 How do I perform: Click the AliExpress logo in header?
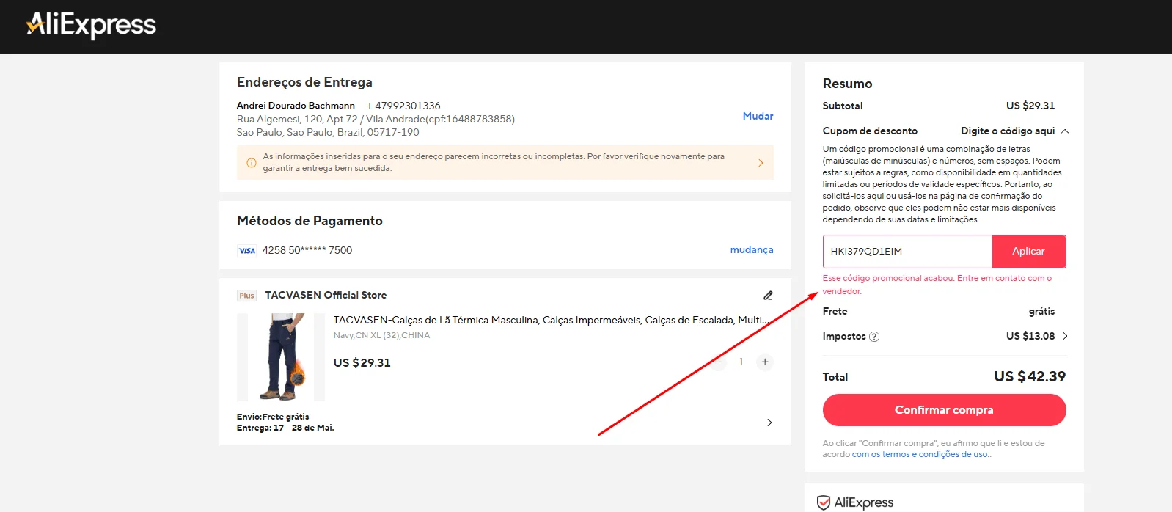pos(92,26)
